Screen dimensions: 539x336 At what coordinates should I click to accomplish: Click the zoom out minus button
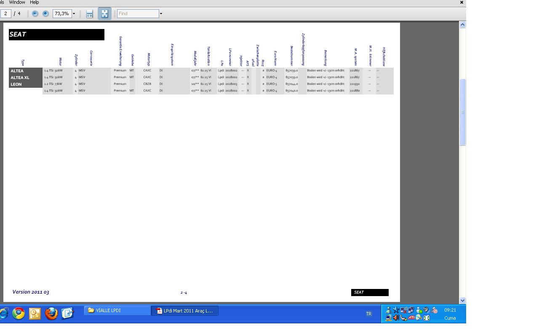coord(35,13)
